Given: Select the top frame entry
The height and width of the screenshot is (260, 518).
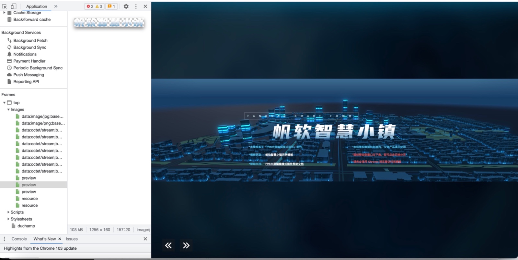Looking at the screenshot, I should coord(16,103).
